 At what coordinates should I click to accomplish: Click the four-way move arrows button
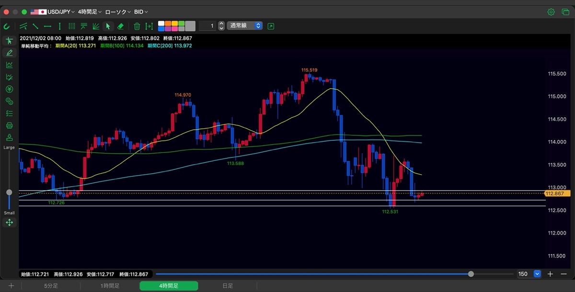pyautogui.click(x=9, y=222)
